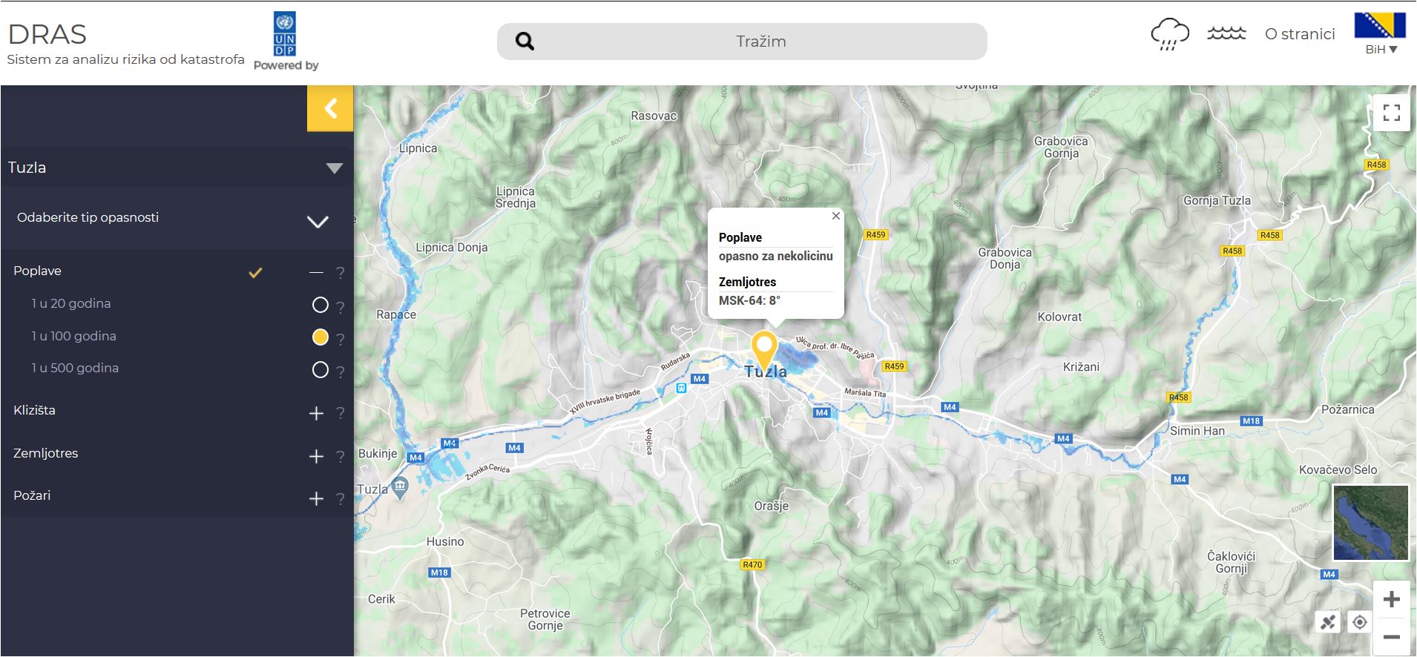The height and width of the screenshot is (657, 1417).
Task: Zoom out on the map
Action: [x=1391, y=637]
